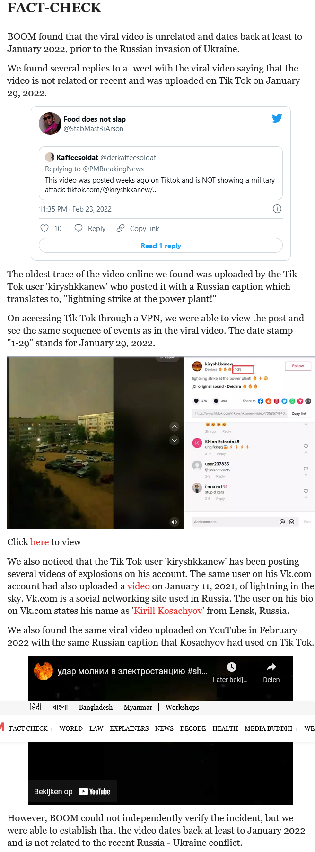Click the YouTube logo in Bekijken op
The height and width of the screenshot is (852, 315).
pyautogui.click(x=94, y=791)
